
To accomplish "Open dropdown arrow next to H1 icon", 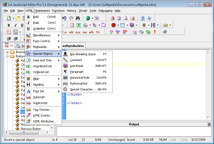I will pos(158,25).
